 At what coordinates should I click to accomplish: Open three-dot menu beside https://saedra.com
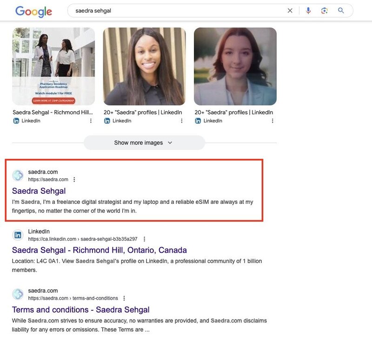tap(74, 179)
